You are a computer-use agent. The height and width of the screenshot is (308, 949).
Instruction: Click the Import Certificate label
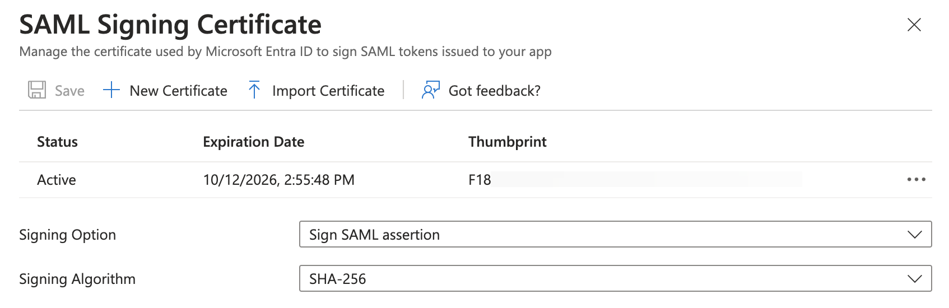click(328, 91)
